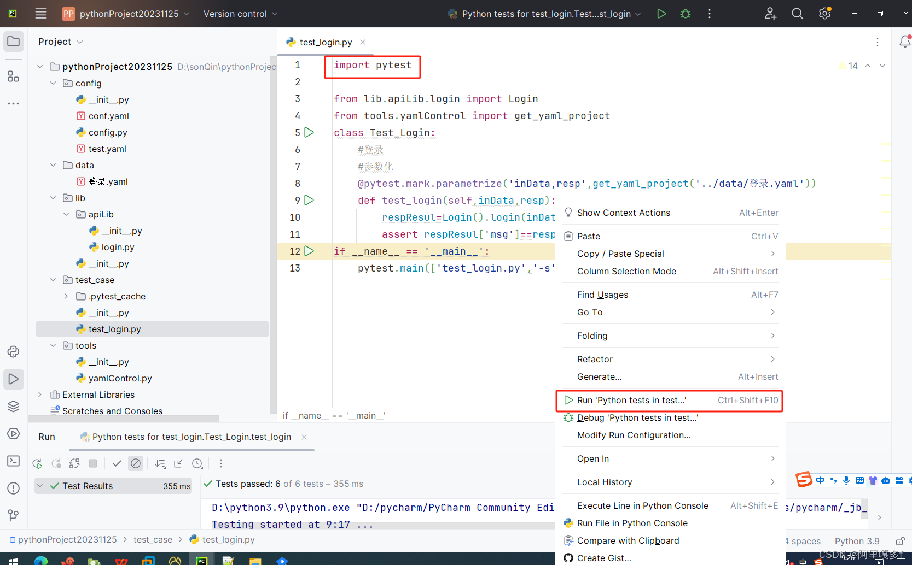Select Paste from context menu
912x565 pixels.
pos(671,236)
